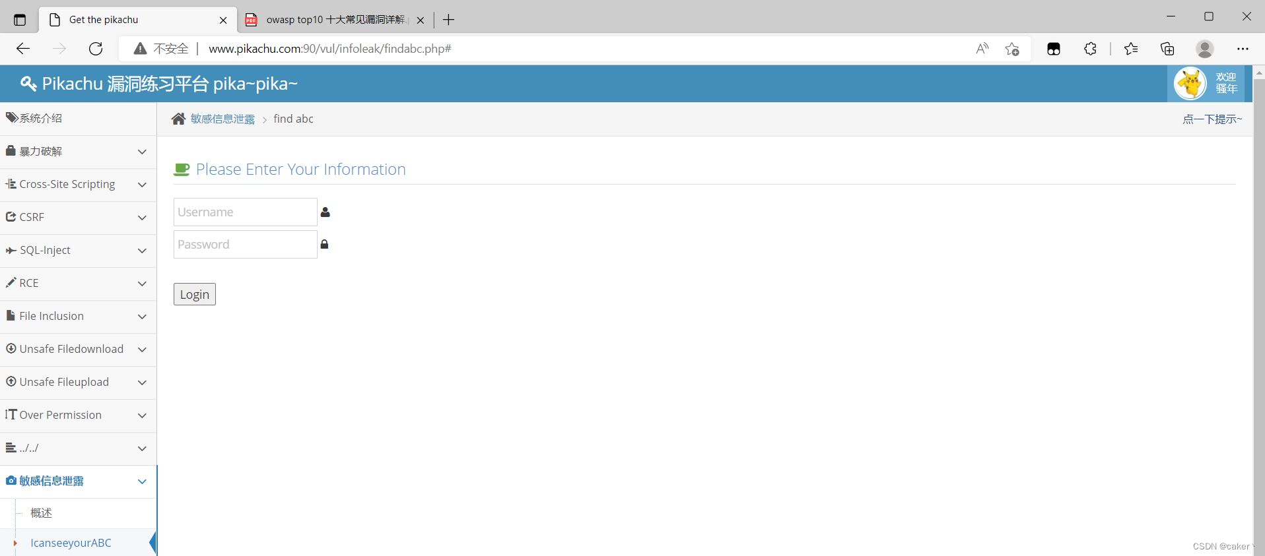1265x556 pixels.
Task: Open a new browser tab
Action: coord(449,20)
